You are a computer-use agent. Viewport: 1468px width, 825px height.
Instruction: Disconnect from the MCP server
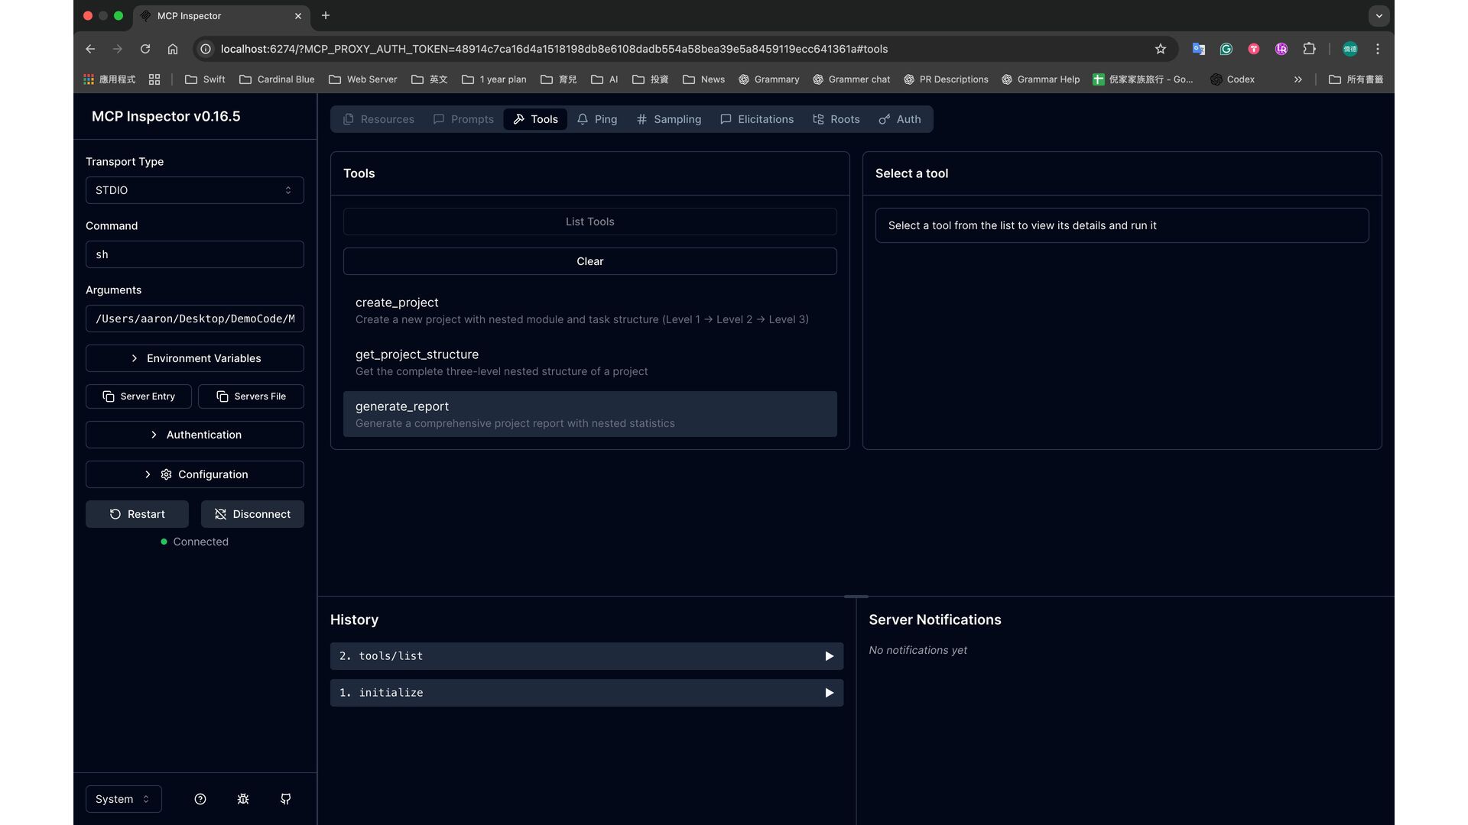point(252,514)
